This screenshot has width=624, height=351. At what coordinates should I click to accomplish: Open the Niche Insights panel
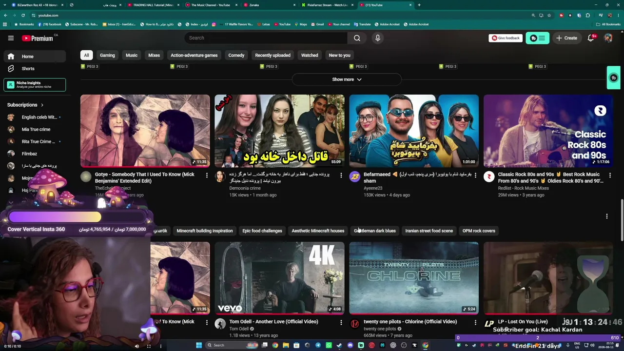[x=35, y=85]
